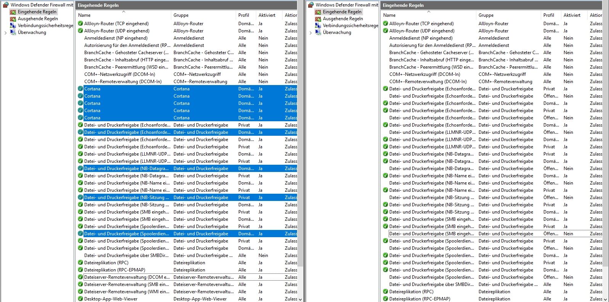The width and height of the screenshot is (609, 302).
Task: Select Datei- und Druckerfreigabe über SMBDir, left window
Action: (x=126, y=255)
